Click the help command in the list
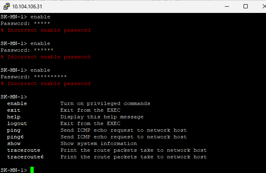Screen dimensions: 266x173 click(x=14, y=117)
